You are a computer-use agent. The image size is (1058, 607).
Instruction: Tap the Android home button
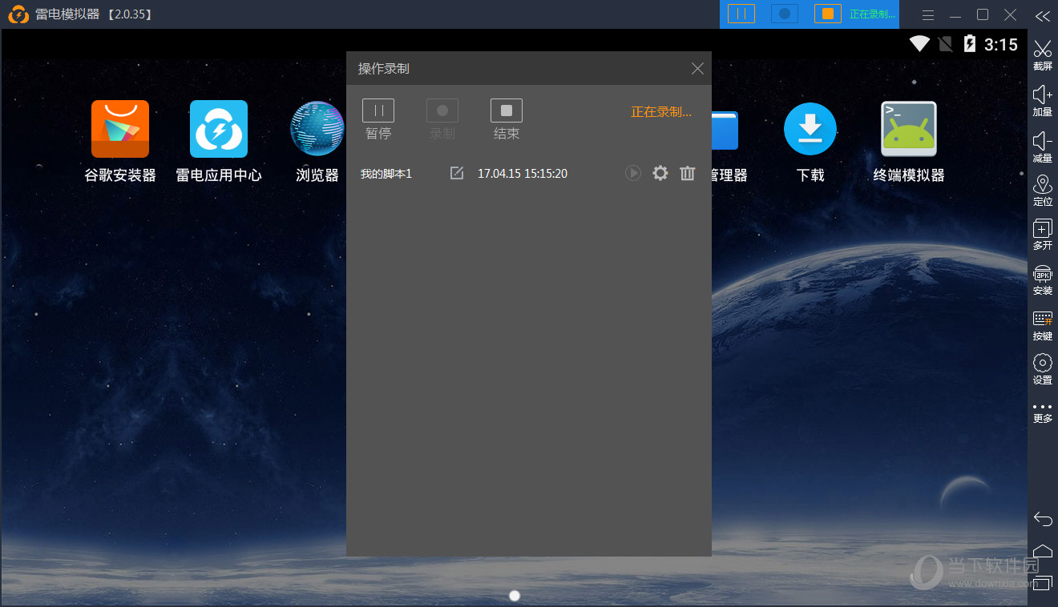point(1043,551)
